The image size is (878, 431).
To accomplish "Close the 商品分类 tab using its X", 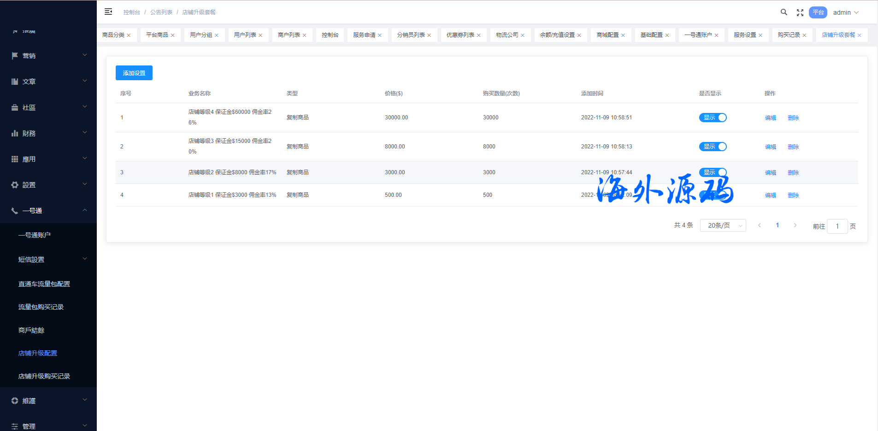I will point(129,35).
